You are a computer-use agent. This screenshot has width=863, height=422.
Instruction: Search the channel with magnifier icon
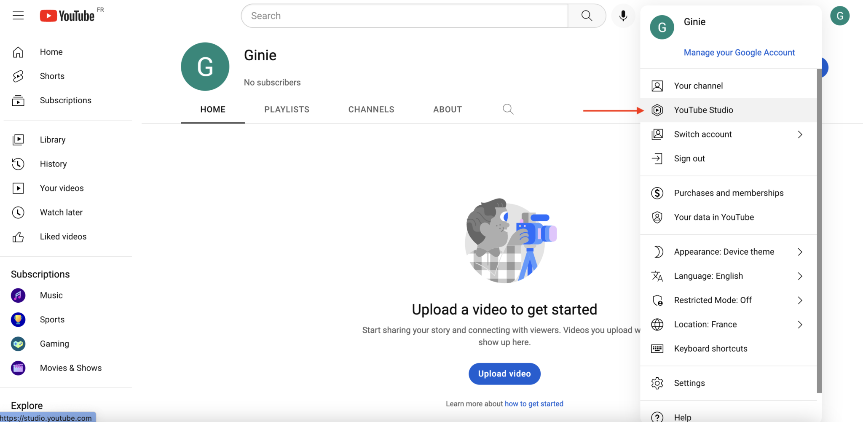[x=508, y=110]
